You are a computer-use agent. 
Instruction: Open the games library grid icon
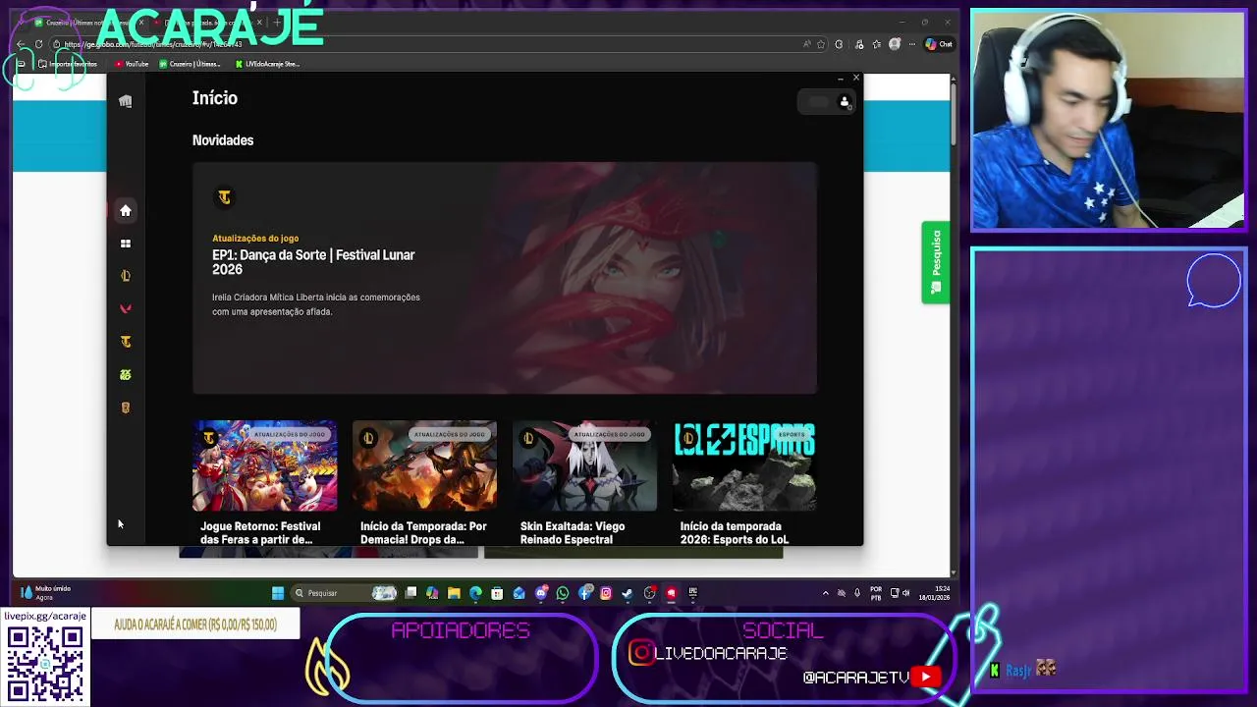click(x=126, y=244)
